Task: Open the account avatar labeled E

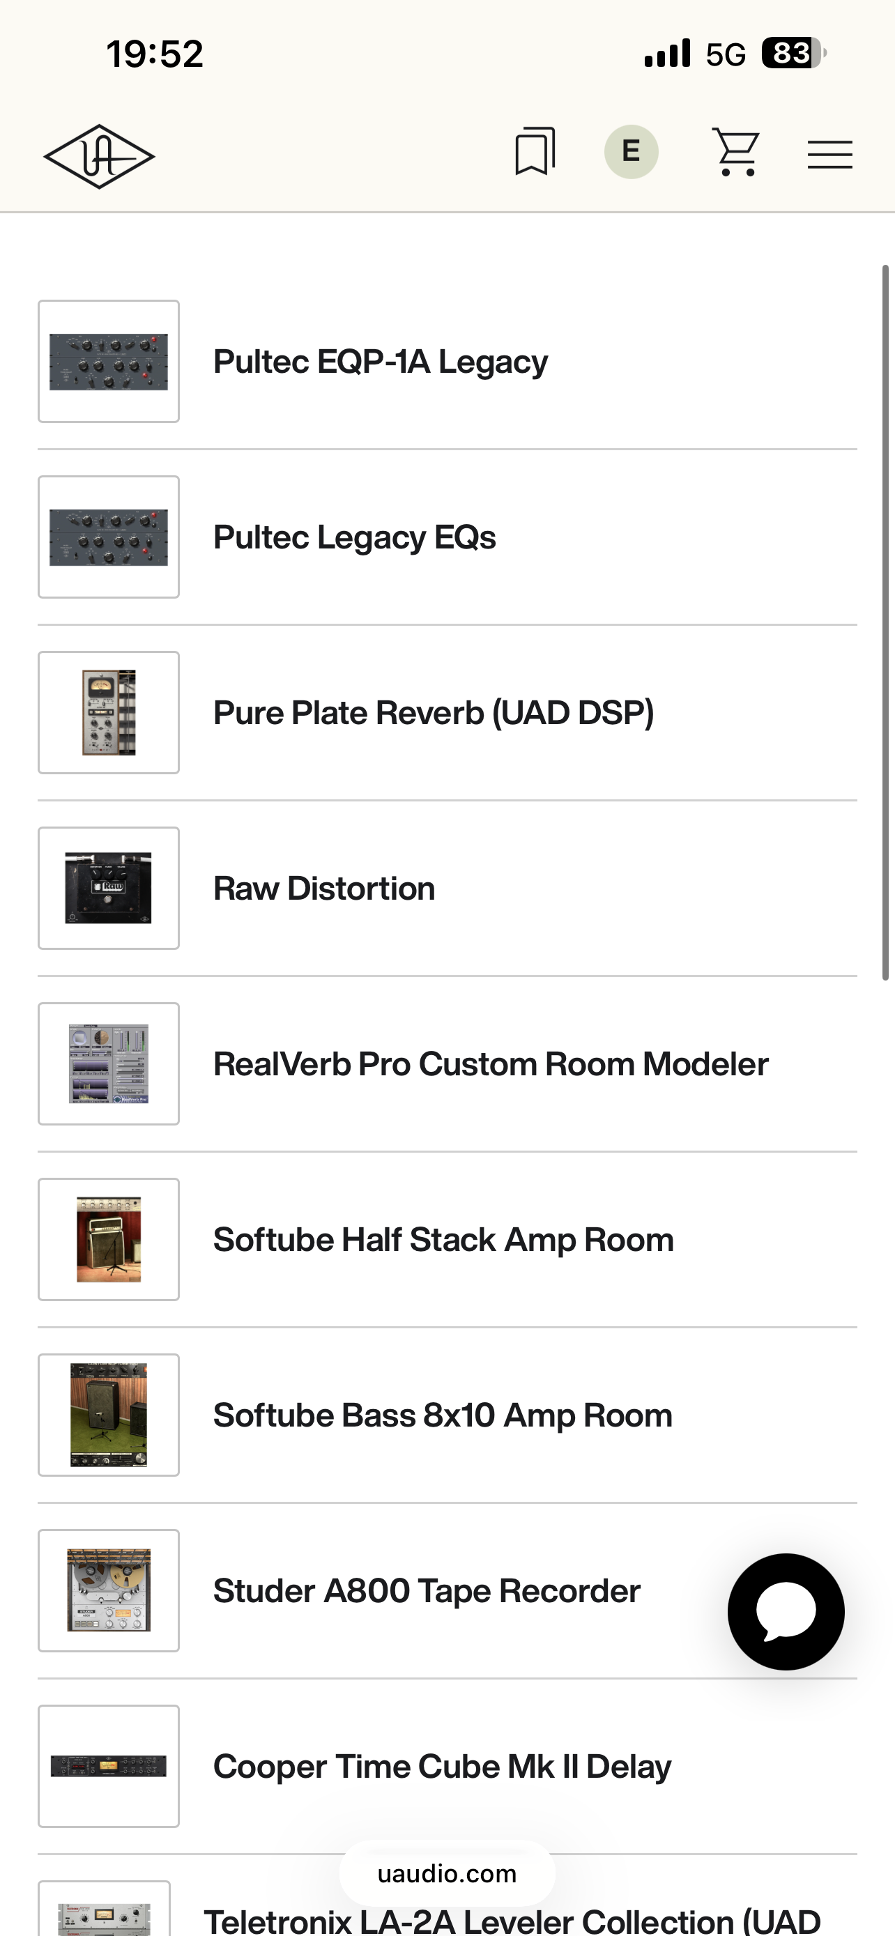Action: (x=632, y=152)
